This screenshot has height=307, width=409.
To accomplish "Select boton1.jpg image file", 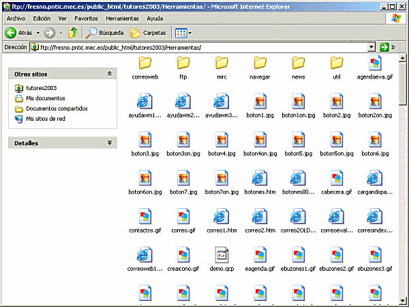I will click(260, 102).
